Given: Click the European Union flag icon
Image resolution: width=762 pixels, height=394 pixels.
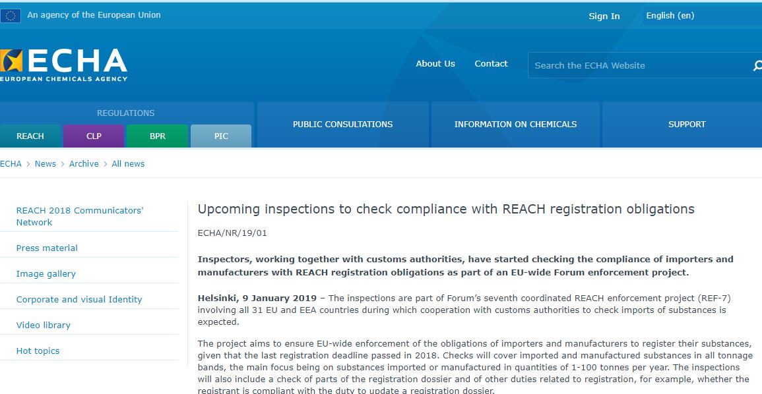Looking at the screenshot, I should click(11, 16).
